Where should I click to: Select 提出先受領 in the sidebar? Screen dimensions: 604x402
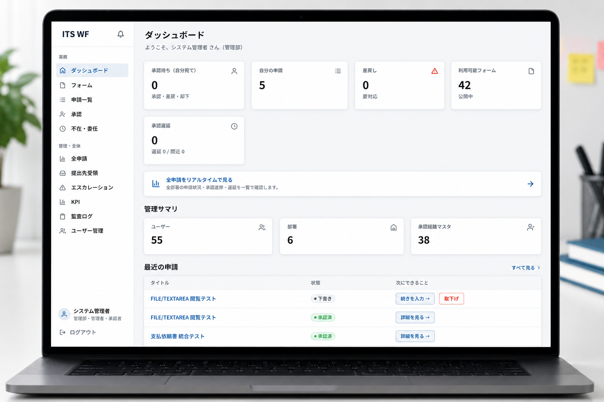(92, 173)
